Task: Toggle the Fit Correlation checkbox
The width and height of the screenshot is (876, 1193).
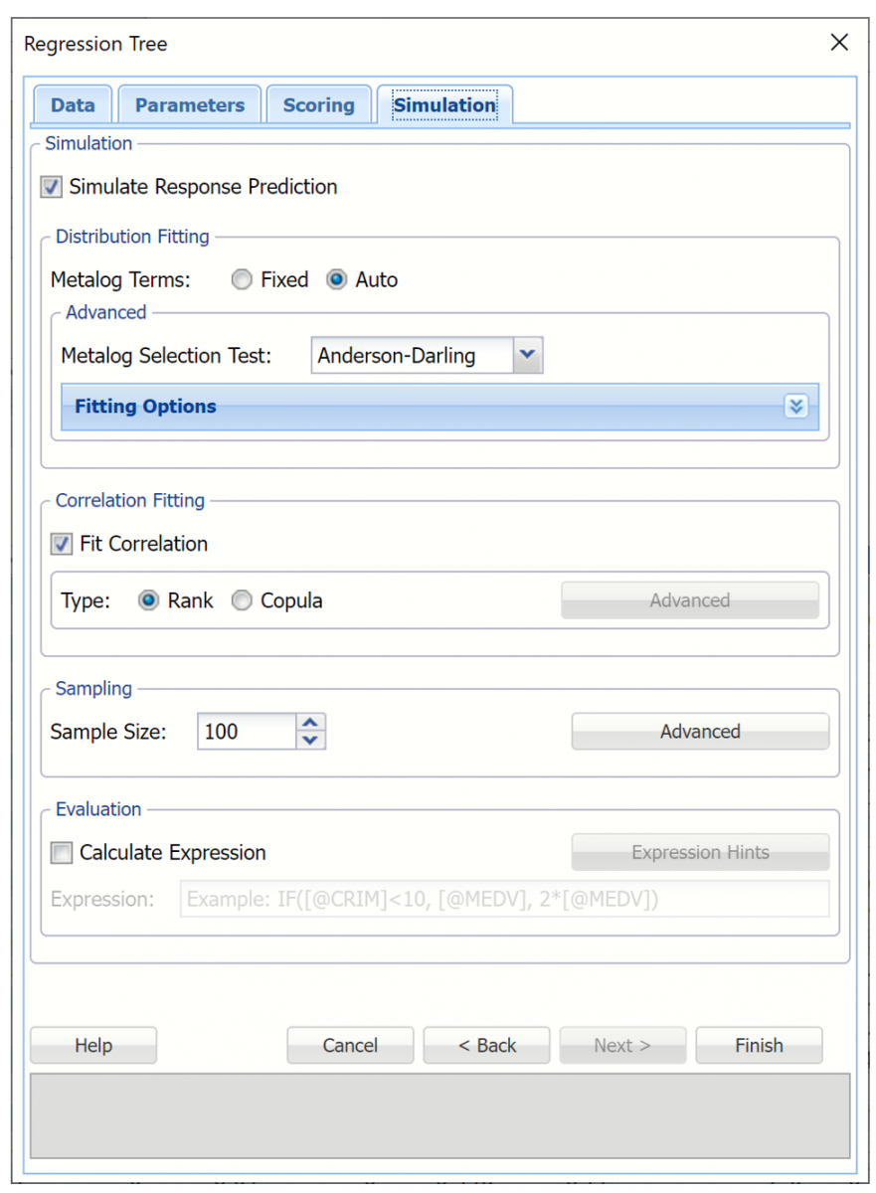Action: (62, 544)
